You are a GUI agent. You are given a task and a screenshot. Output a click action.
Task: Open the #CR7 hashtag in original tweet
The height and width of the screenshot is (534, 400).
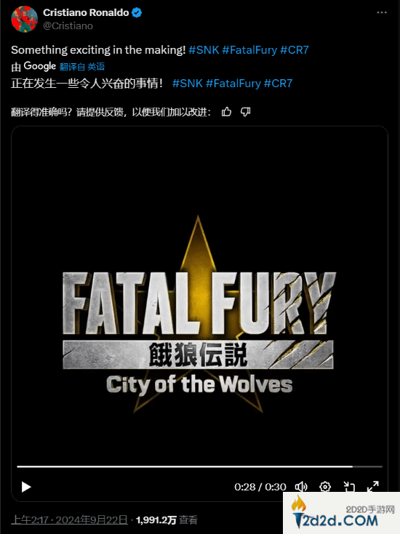point(295,50)
